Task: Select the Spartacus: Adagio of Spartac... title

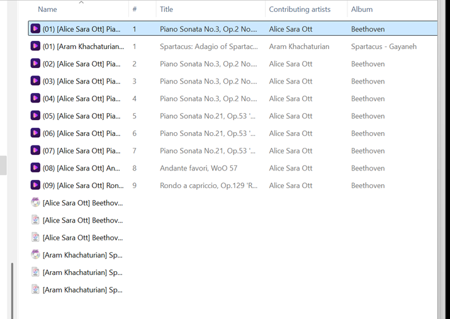Action: point(209,47)
